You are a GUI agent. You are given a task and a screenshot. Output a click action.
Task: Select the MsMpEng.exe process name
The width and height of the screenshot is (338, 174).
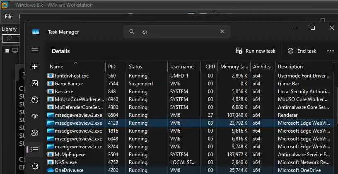click(x=70, y=155)
